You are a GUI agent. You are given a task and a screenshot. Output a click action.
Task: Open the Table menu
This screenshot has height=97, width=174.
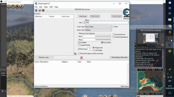[x=46, y=7]
